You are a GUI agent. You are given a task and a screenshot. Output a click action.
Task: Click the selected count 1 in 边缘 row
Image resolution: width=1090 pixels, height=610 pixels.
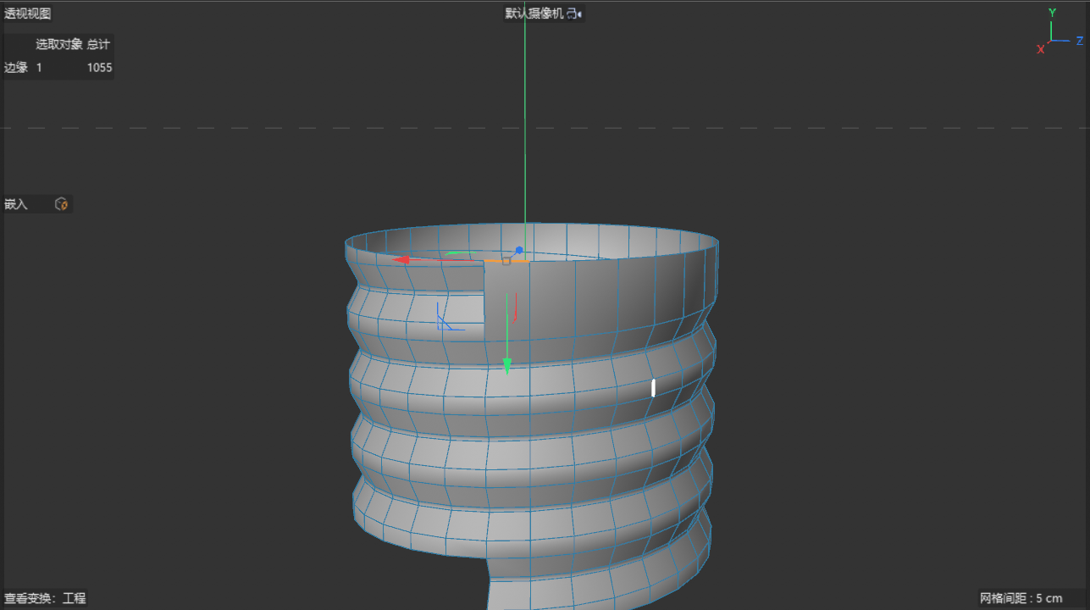[x=39, y=68]
